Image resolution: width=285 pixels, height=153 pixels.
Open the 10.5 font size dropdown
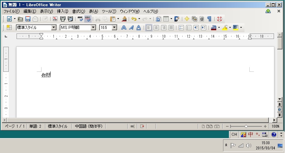click(114, 28)
